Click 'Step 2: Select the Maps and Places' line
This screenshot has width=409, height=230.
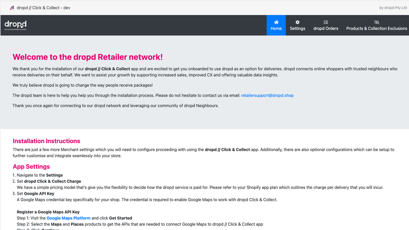click(x=140, y=224)
